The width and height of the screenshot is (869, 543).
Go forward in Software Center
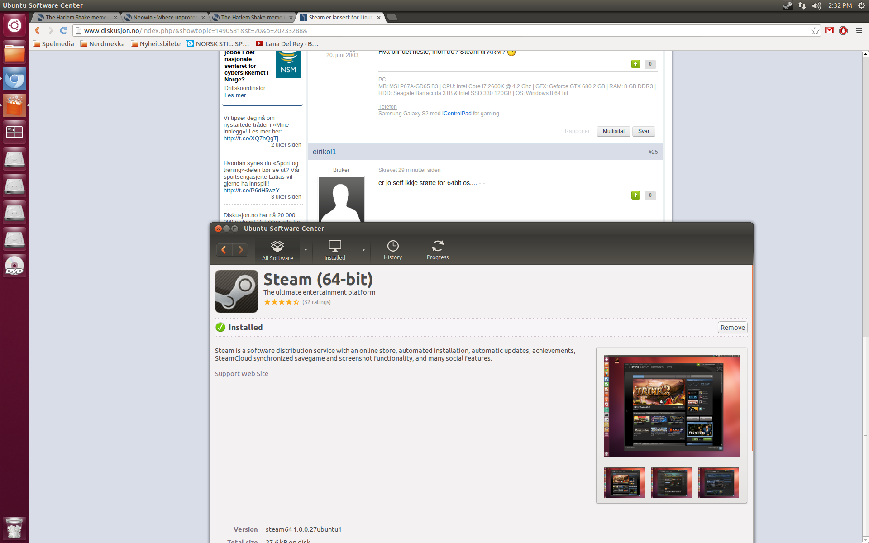pos(240,249)
